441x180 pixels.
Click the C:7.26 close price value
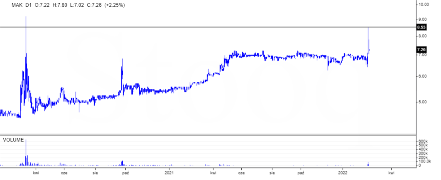click(94, 5)
